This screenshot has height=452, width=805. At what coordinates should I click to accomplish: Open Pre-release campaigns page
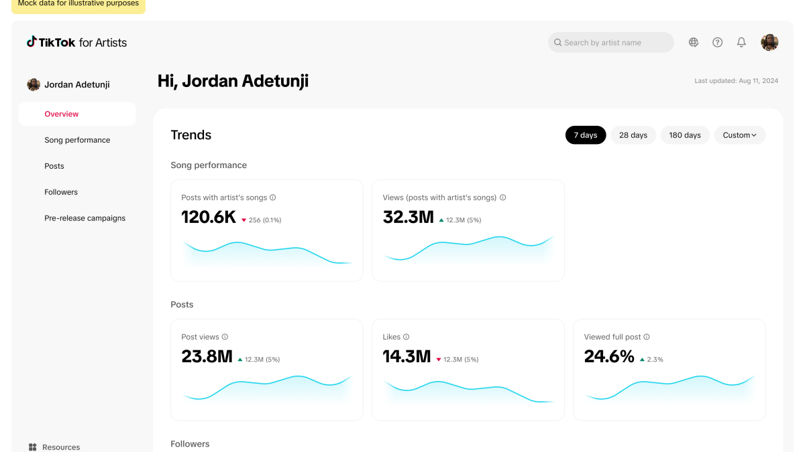click(x=85, y=218)
